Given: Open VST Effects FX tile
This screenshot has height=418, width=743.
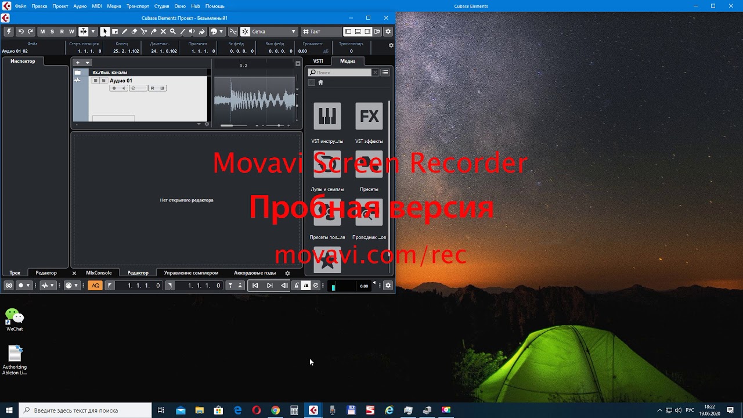Looking at the screenshot, I should (x=369, y=116).
